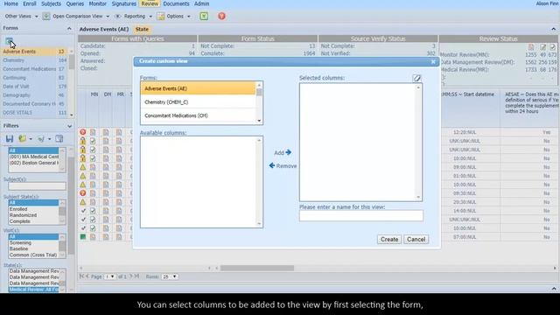The height and width of the screenshot is (315, 560).
Task: Open the Enroll menu
Action: coord(30,3)
